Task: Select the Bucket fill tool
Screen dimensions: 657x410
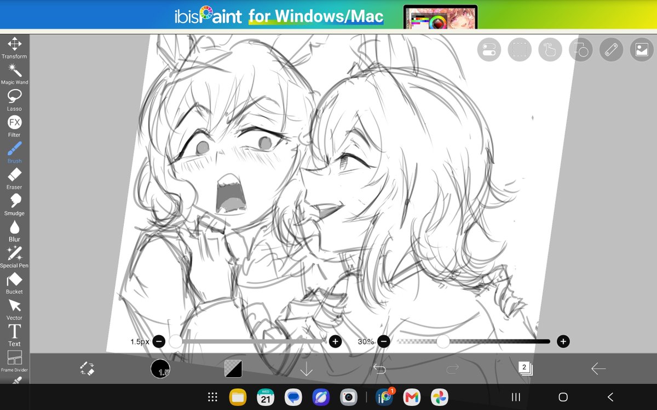Action: [x=14, y=284]
